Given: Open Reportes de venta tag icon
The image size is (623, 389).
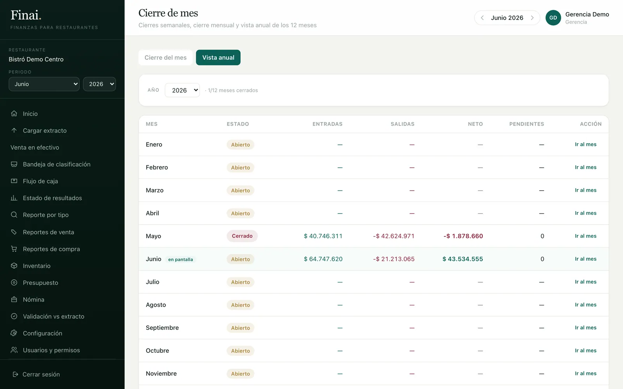Looking at the screenshot, I should pyautogui.click(x=14, y=232).
